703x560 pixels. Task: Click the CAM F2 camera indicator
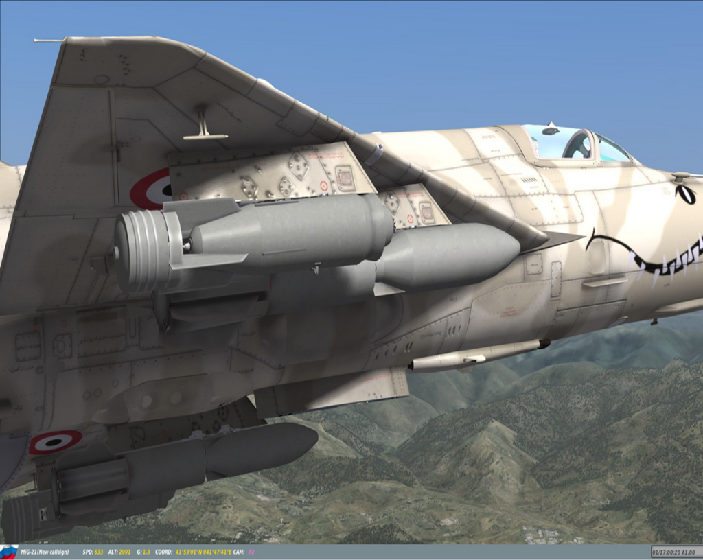[x=244, y=552]
